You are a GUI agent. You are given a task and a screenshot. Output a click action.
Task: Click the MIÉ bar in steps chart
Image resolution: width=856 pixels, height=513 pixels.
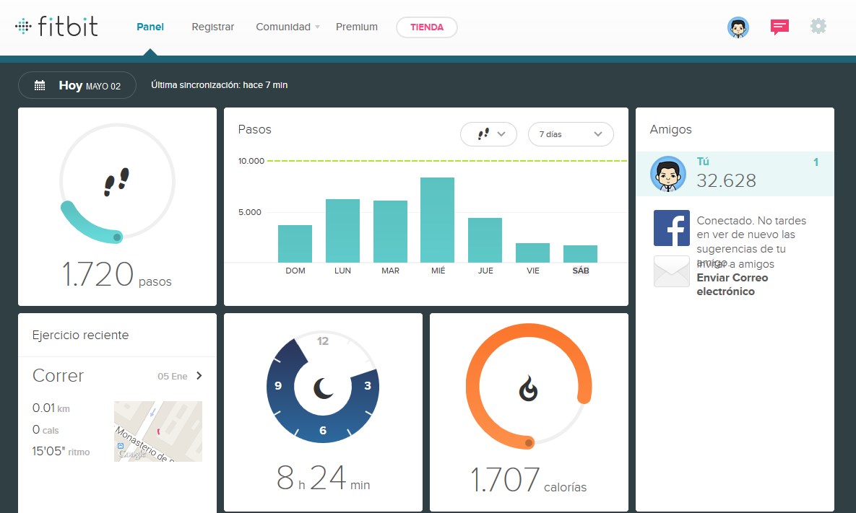click(437, 220)
